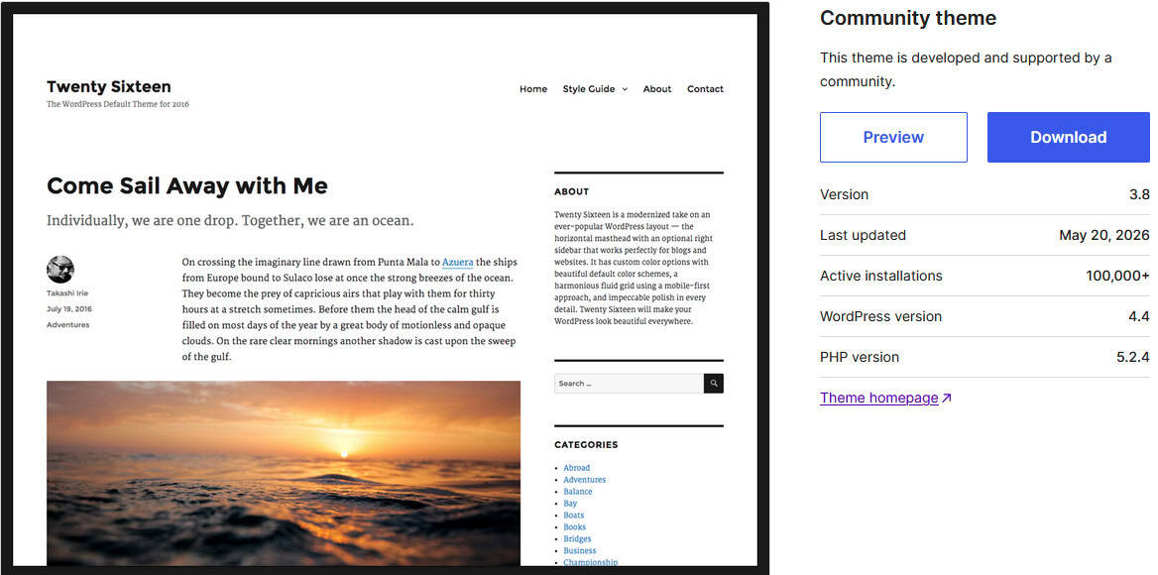1158x575 pixels.
Task: Open the Come Sail Away with Me title
Action: (x=186, y=185)
